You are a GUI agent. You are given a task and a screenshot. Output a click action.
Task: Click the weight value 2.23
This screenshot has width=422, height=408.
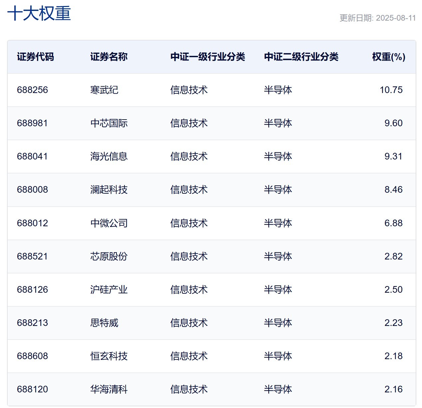click(393, 323)
